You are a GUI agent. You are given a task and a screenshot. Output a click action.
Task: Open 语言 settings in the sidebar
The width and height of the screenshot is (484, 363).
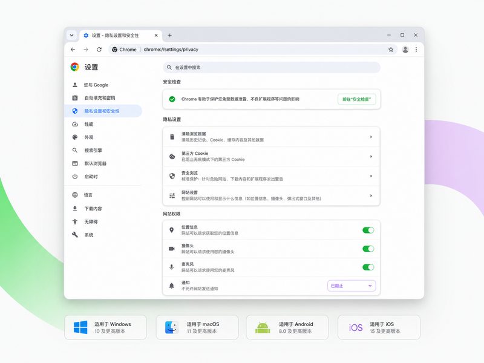tap(103, 195)
